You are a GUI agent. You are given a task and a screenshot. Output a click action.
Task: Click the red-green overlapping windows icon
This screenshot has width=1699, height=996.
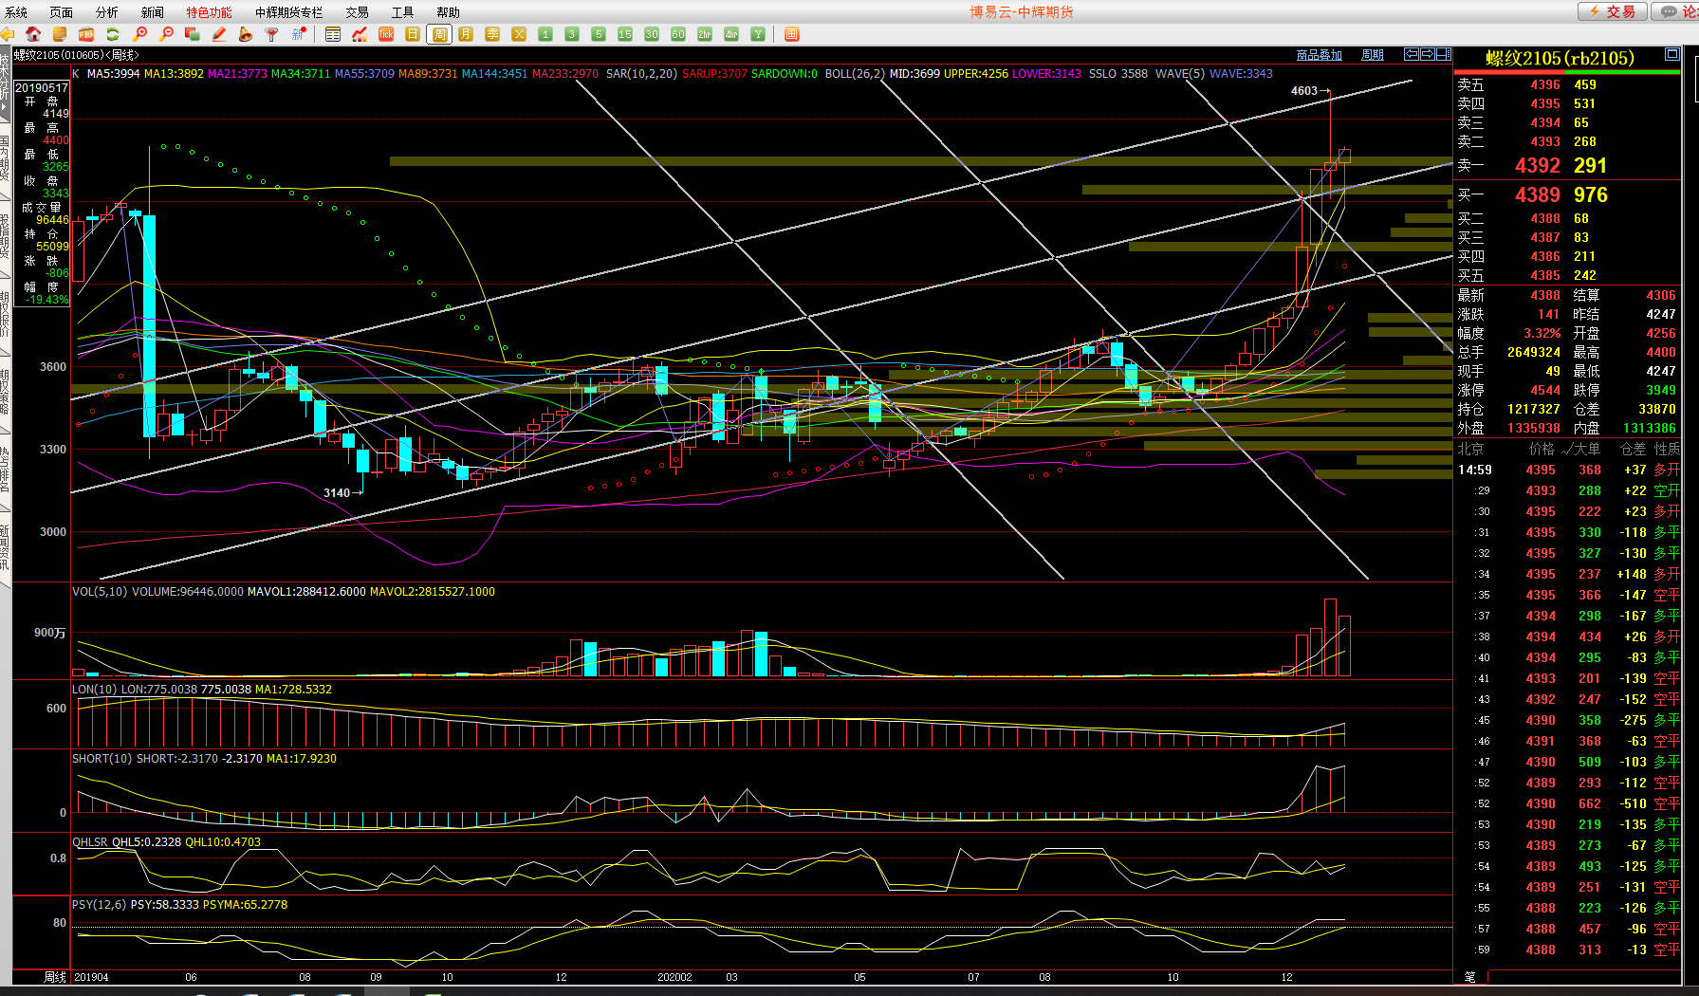coord(193,34)
